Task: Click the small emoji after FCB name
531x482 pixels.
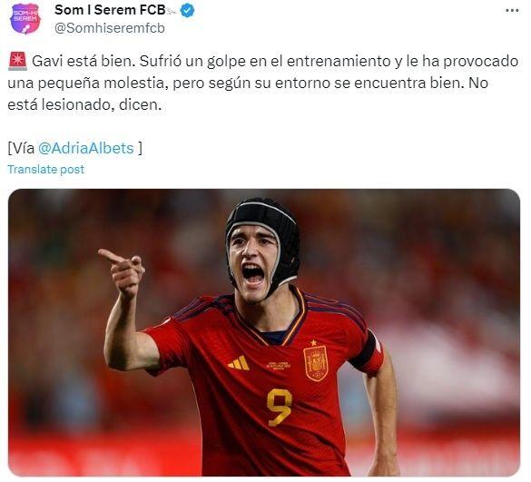Action: pyautogui.click(x=172, y=12)
